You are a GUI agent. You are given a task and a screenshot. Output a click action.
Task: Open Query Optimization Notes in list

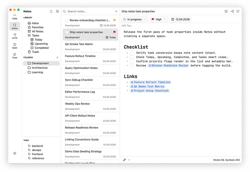click(90, 71)
